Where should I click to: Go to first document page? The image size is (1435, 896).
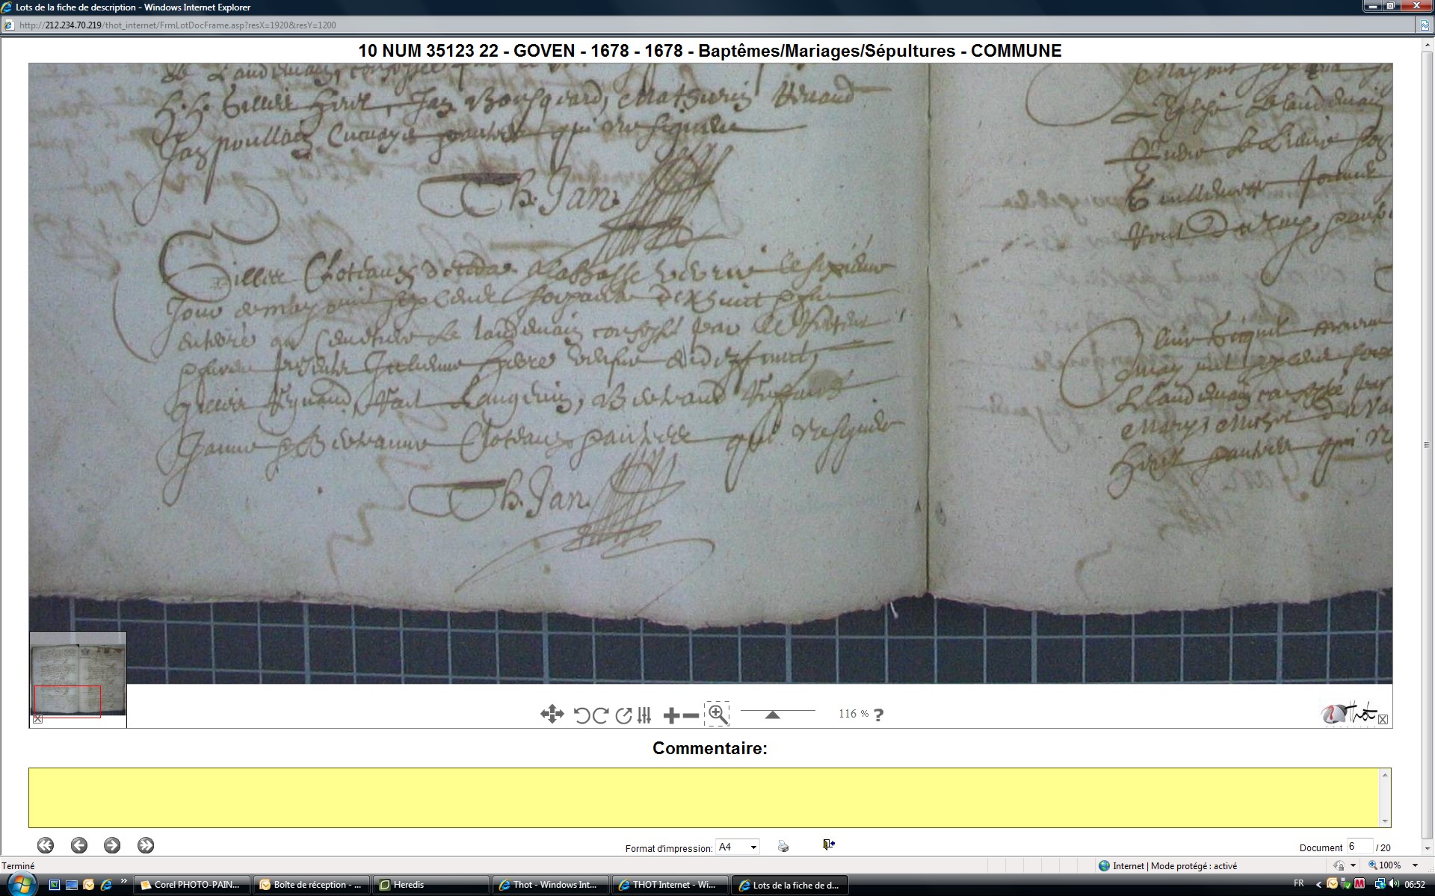pos(46,845)
